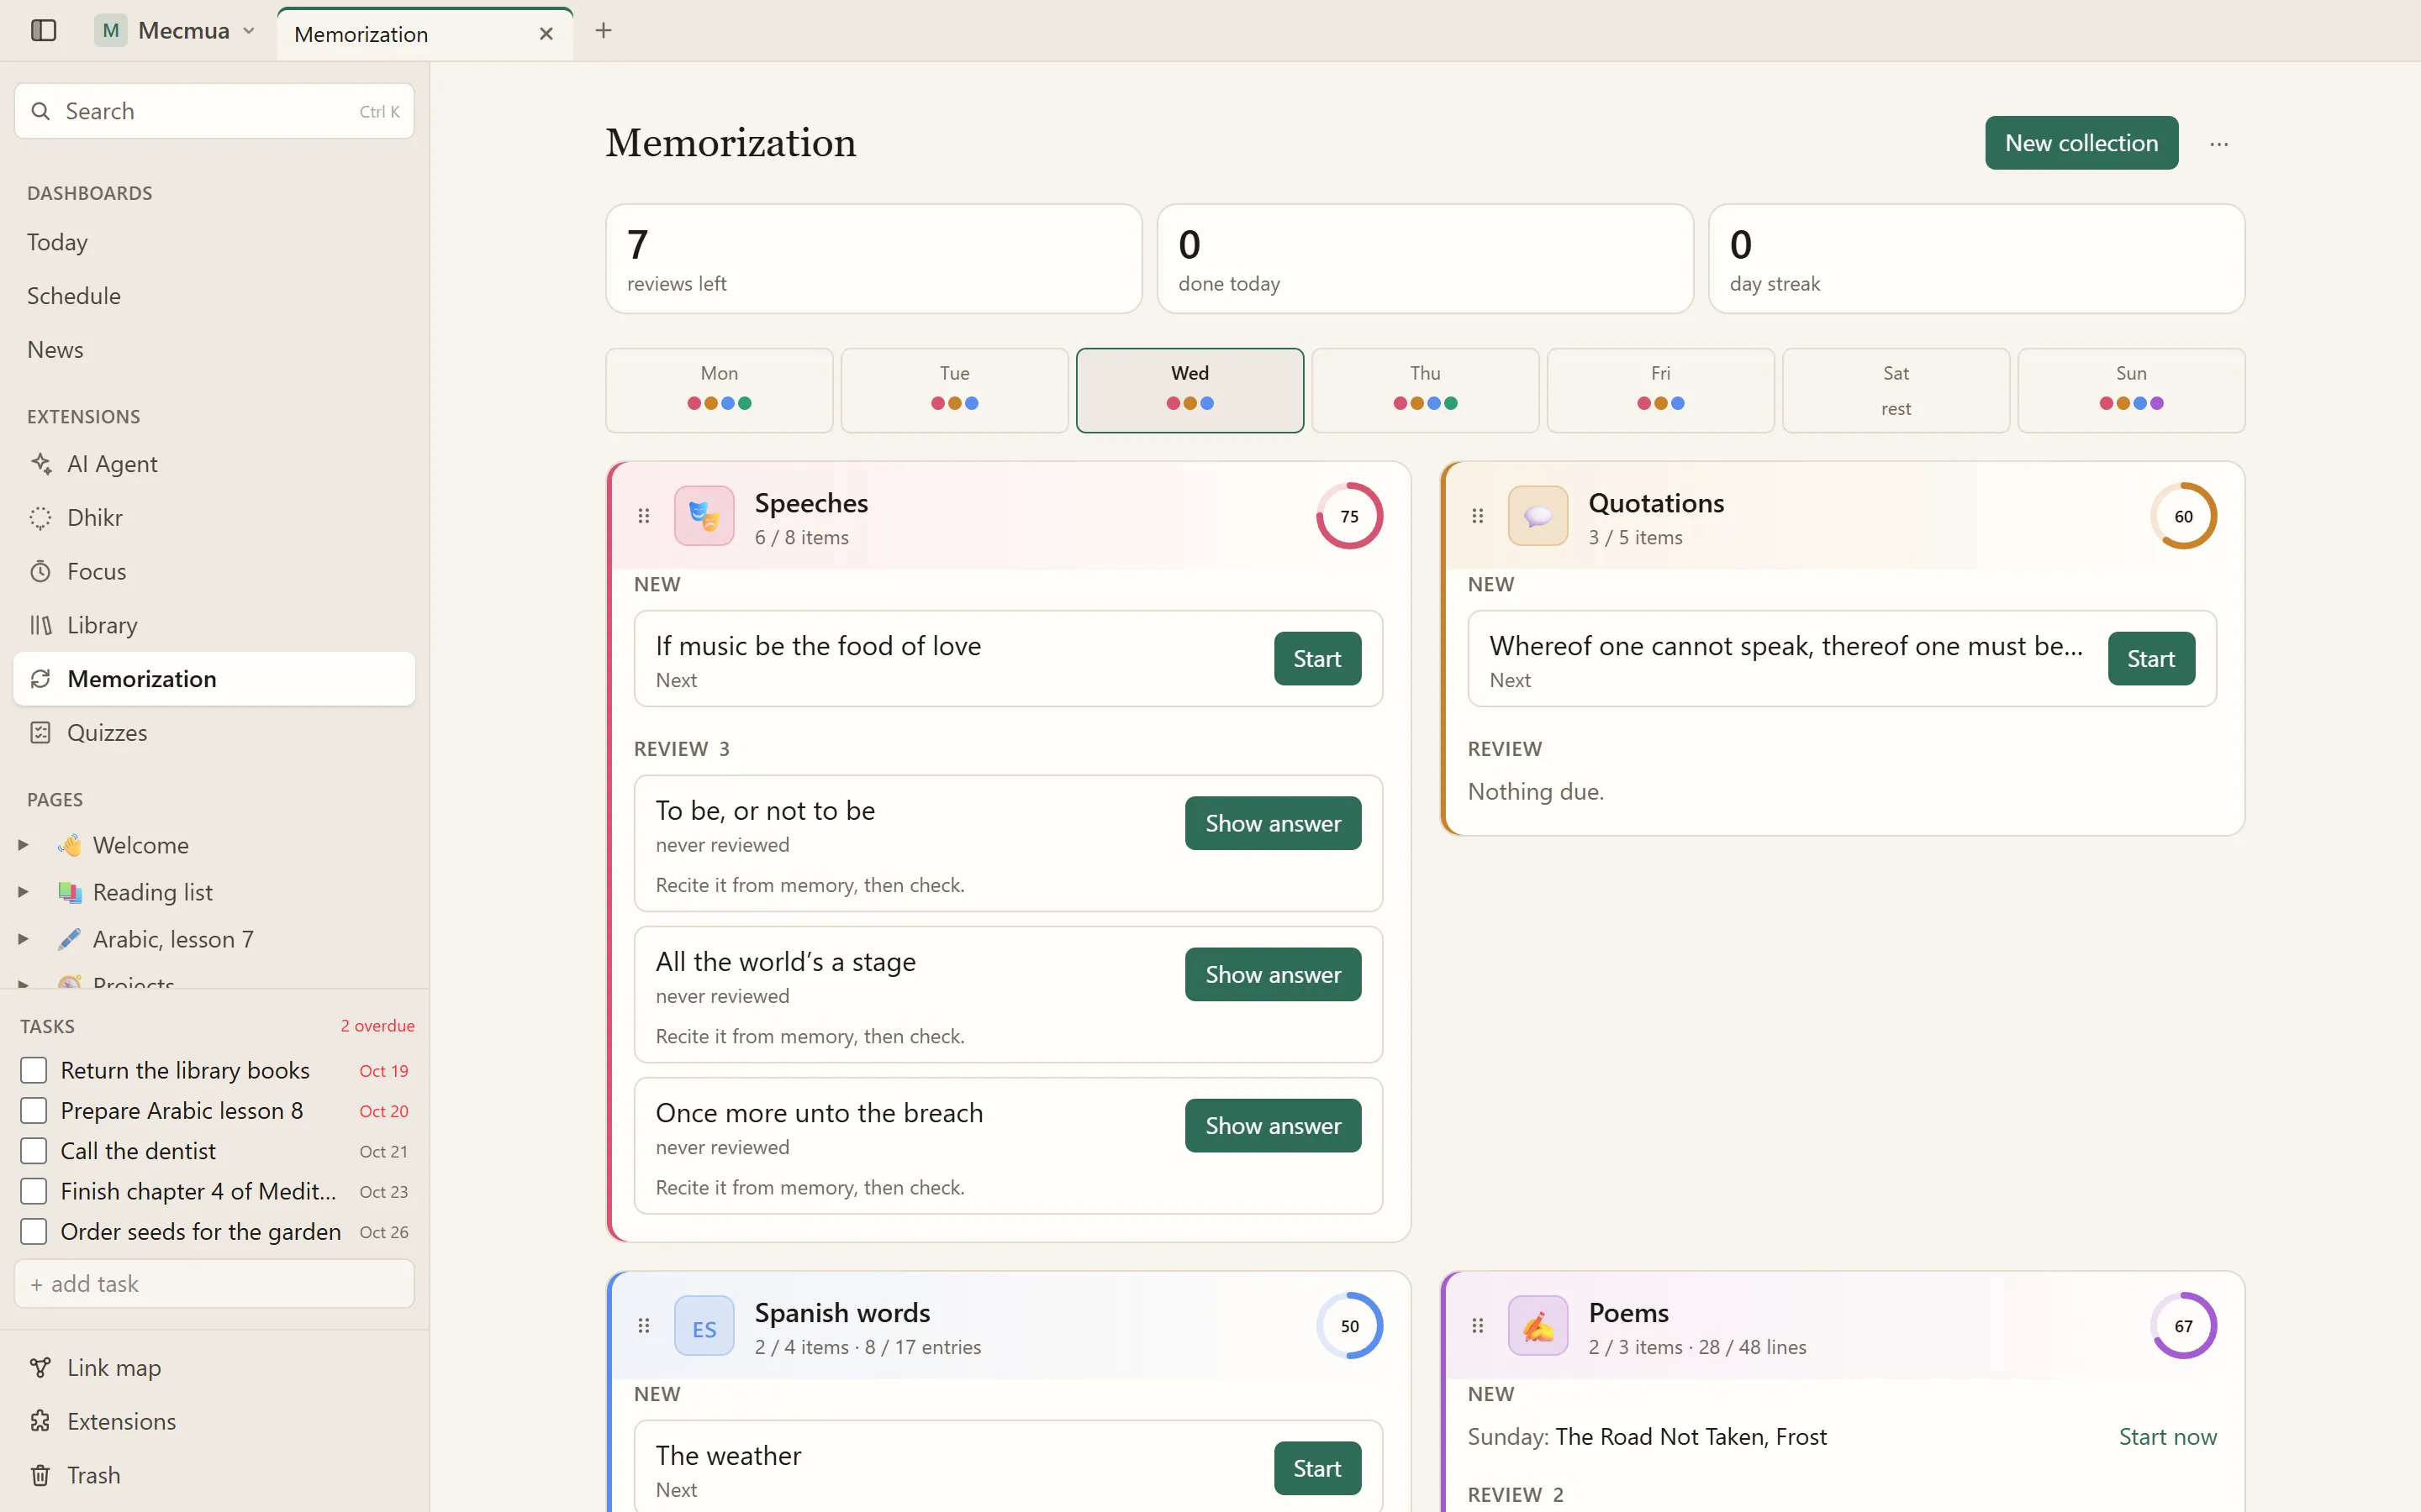Click the Spanish words ES icon
The image size is (2421, 1512).
(704, 1326)
